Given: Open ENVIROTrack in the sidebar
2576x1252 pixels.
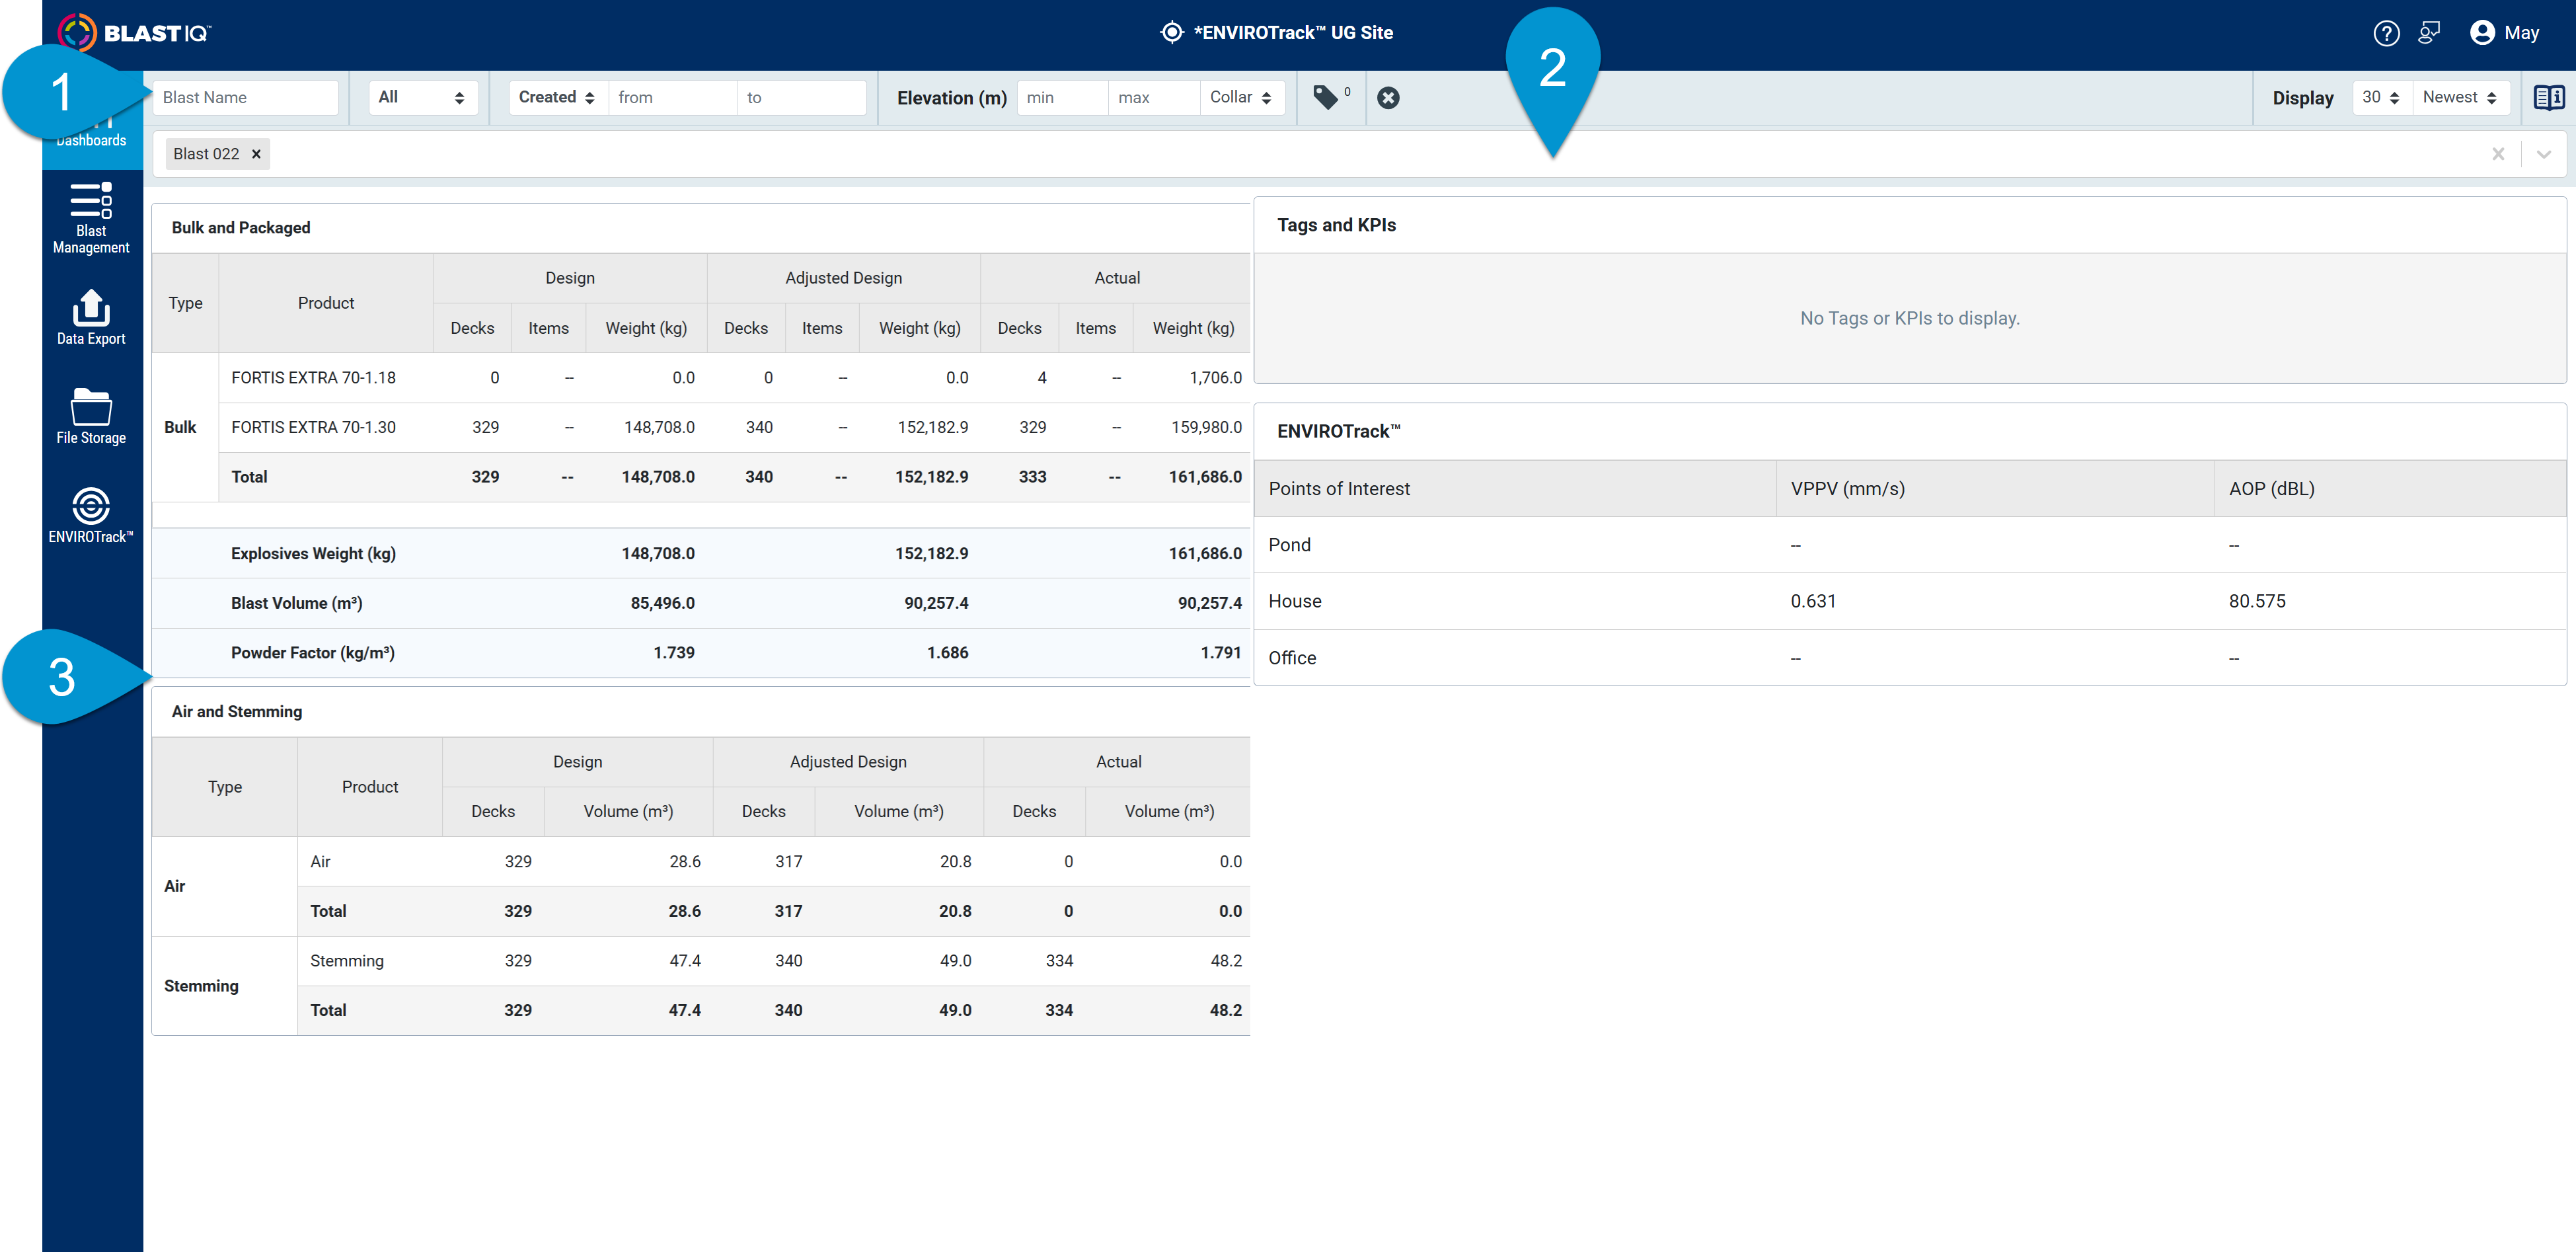Looking at the screenshot, I should pyautogui.click(x=91, y=515).
